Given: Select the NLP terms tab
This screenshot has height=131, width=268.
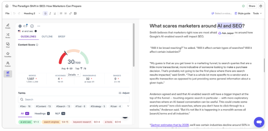Looking at the screenshot, I should tap(60, 114).
